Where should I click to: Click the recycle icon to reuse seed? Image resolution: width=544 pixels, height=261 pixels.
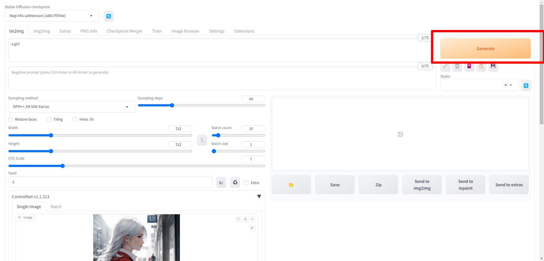click(235, 182)
